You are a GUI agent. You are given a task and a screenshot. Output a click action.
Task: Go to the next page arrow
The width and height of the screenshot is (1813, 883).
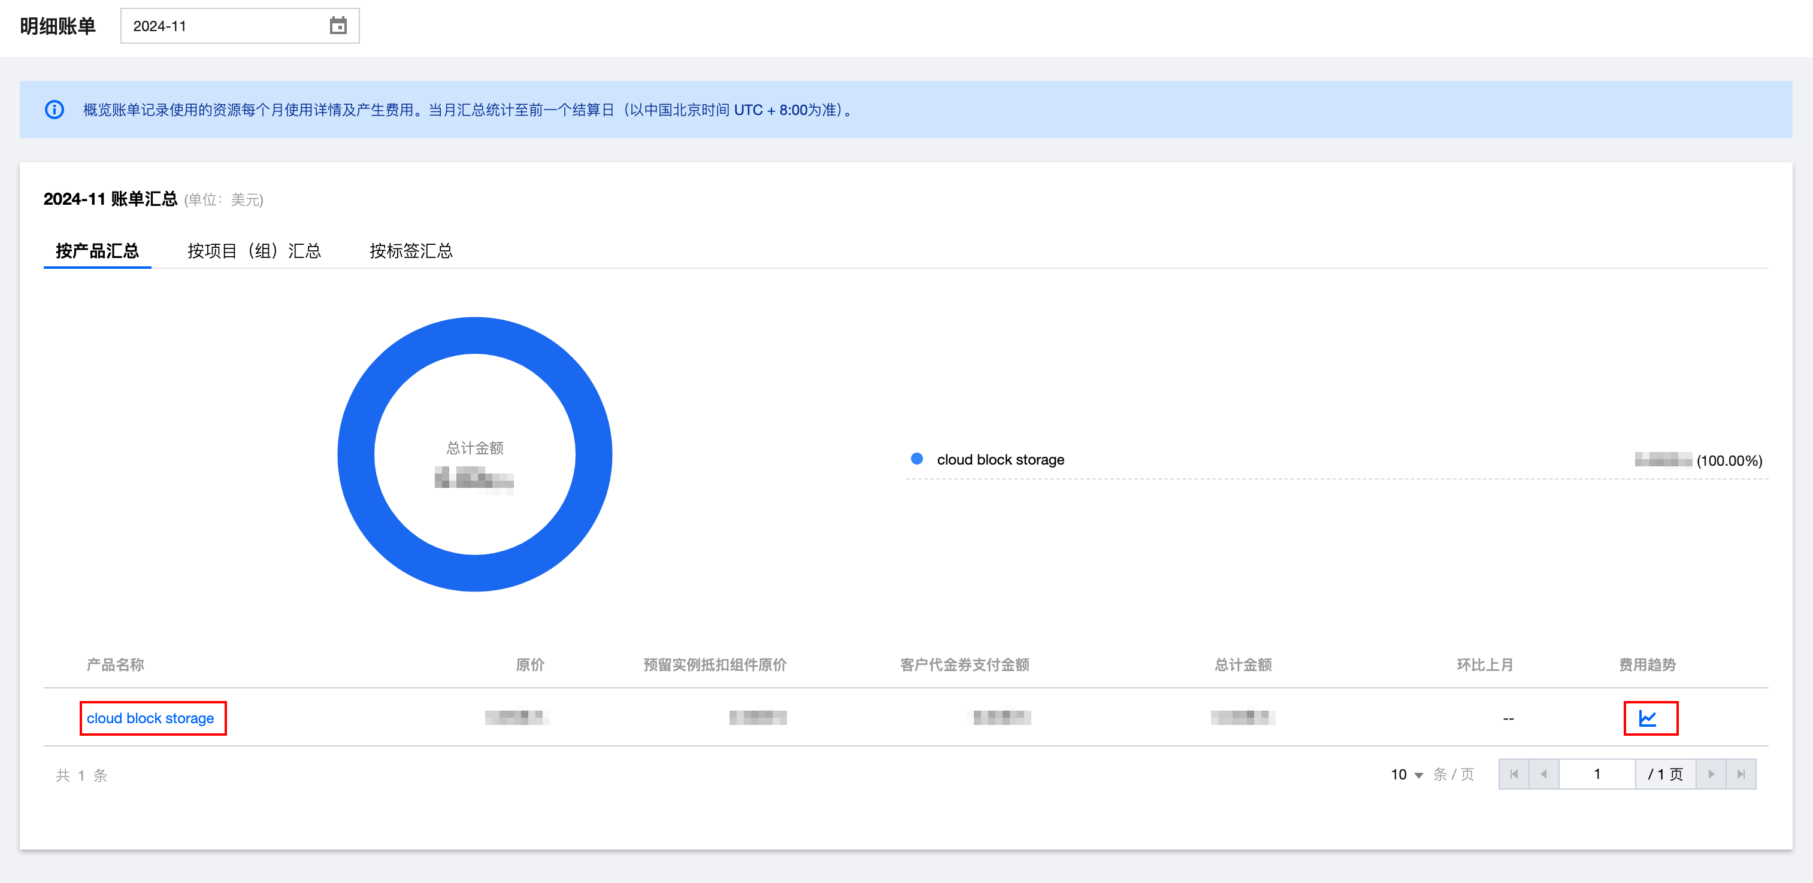point(1711,774)
